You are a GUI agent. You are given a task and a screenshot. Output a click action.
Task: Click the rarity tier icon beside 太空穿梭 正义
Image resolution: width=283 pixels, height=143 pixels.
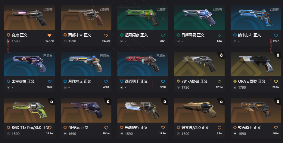click(x=8, y=81)
